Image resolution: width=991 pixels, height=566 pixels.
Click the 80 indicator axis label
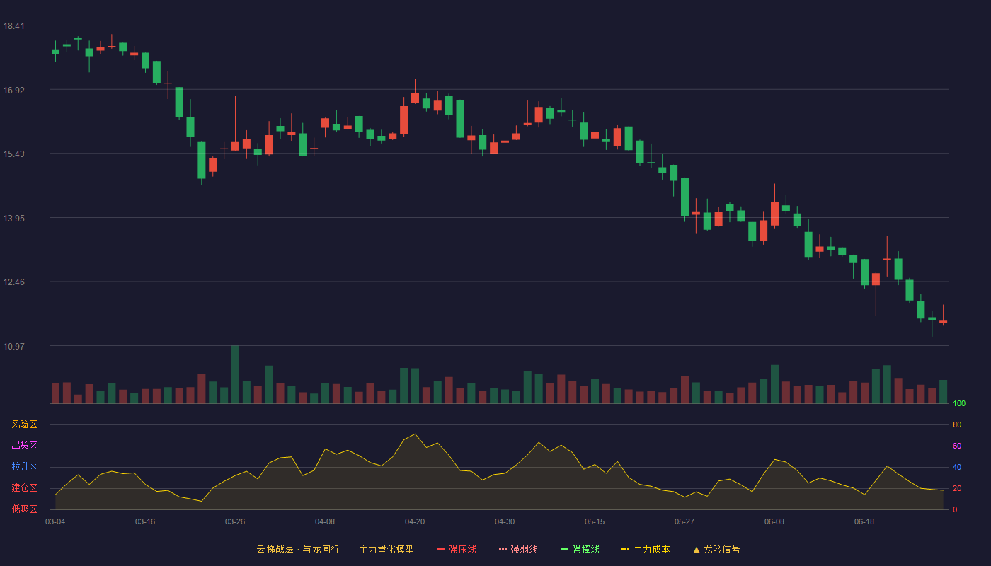(957, 424)
